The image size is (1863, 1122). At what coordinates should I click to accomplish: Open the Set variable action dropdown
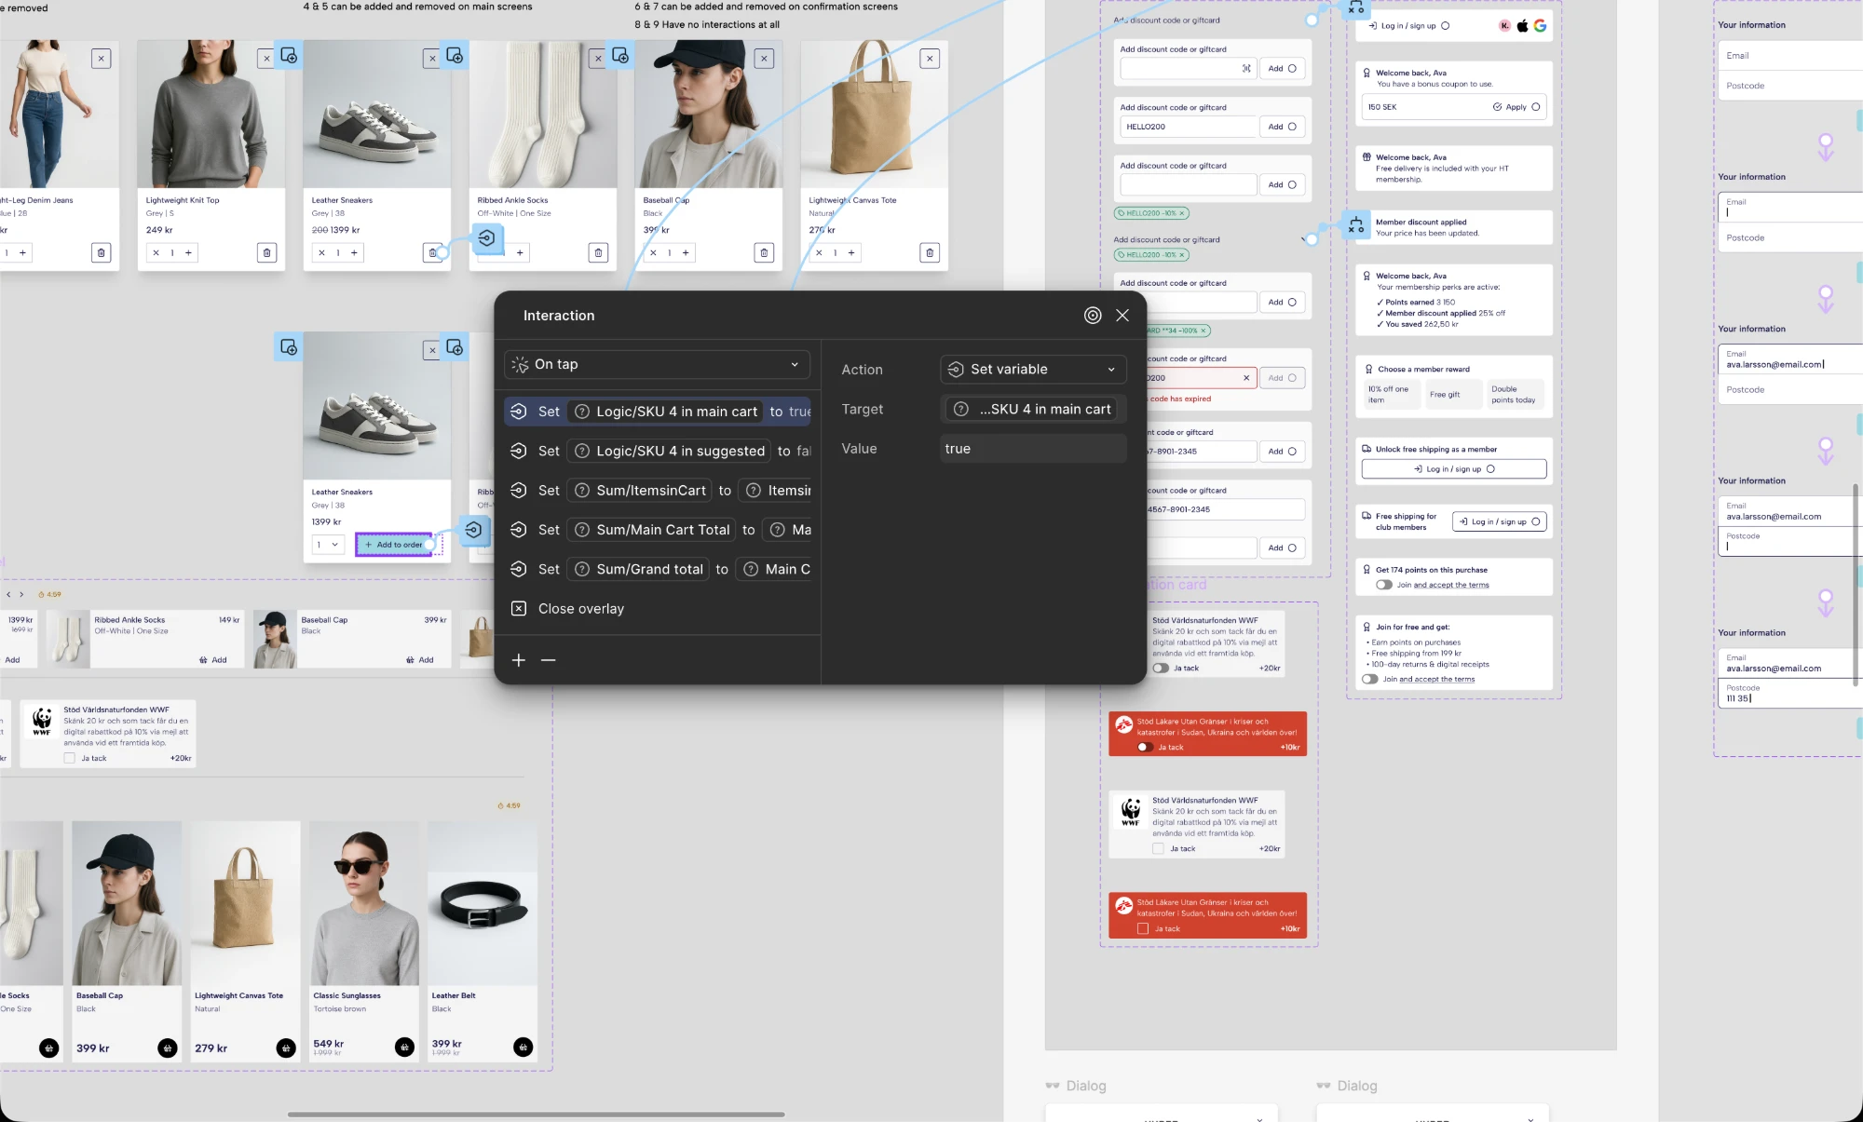click(x=1033, y=370)
